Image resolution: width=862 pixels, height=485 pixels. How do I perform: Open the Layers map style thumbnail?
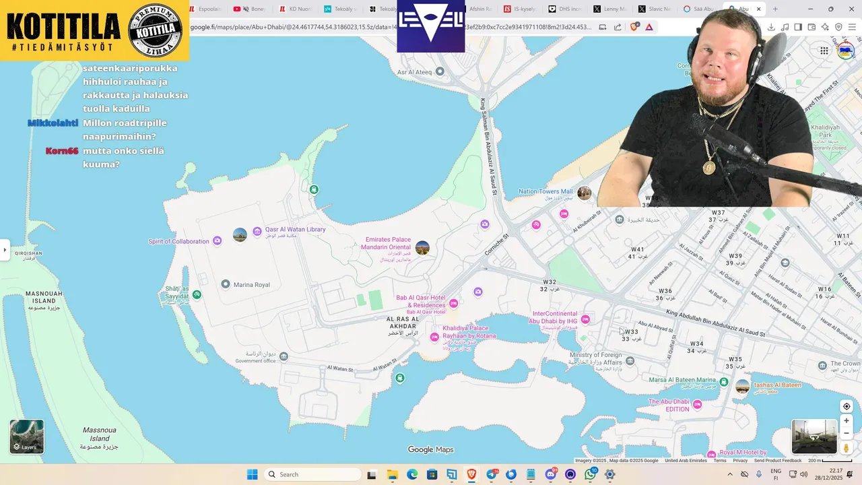click(27, 437)
